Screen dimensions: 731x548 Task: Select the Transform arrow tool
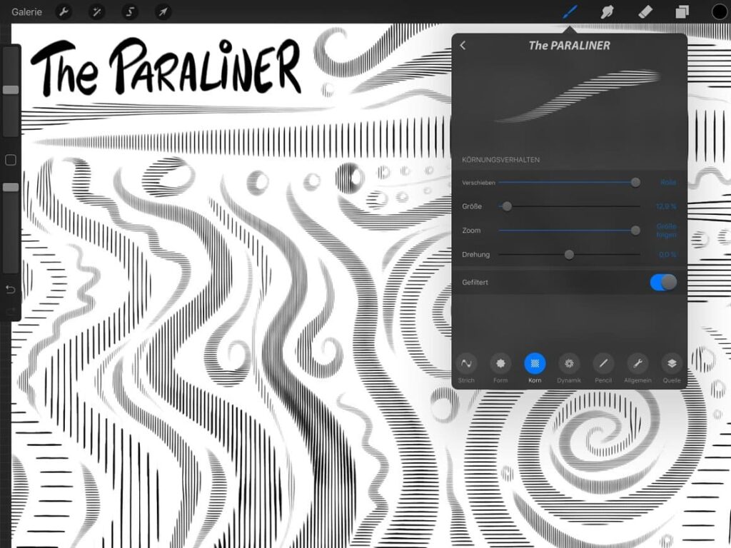163,11
